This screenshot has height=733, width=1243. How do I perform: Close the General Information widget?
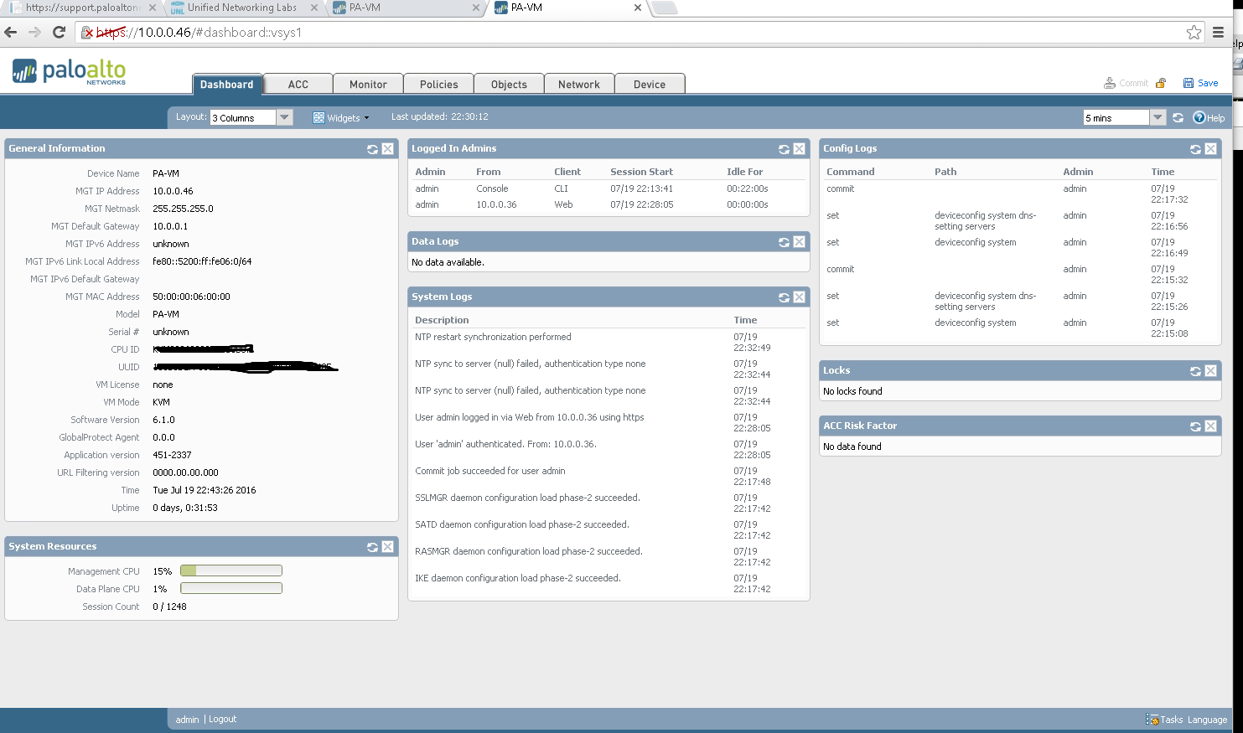(387, 149)
